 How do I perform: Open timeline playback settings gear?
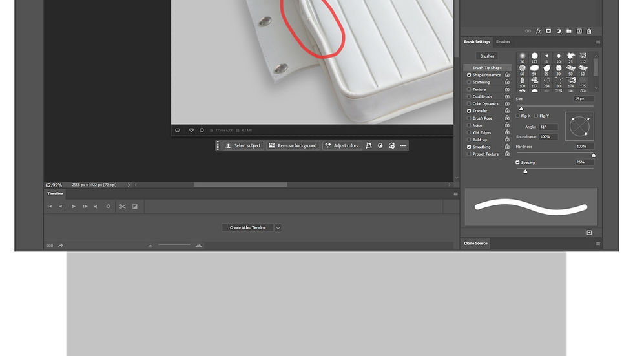pyautogui.click(x=108, y=206)
